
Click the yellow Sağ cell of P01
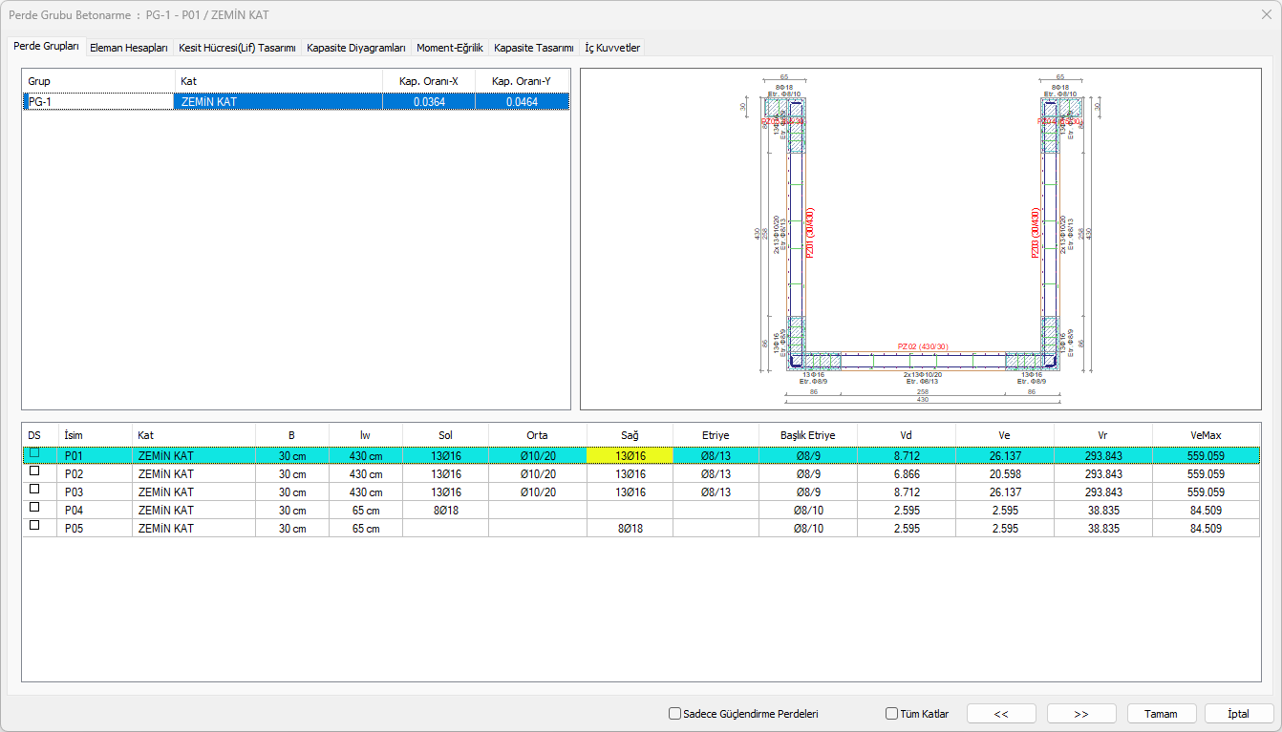(x=630, y=456)
